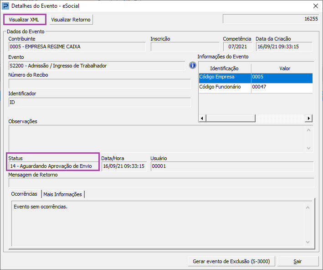Select the Código Empresa row
Viewport: 323px width, 270px height.
click(x=225, y=78)
